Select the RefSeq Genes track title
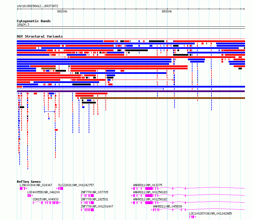The image size is (253, 220). 29,182
